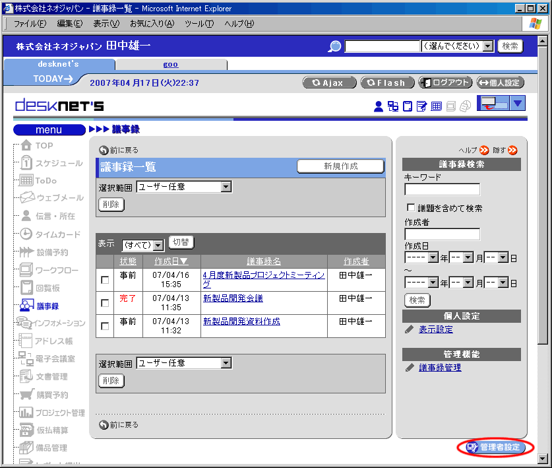
Task: Open lower 選択範囲 ユーザー任意 dropdown
Action: [184, 363]
